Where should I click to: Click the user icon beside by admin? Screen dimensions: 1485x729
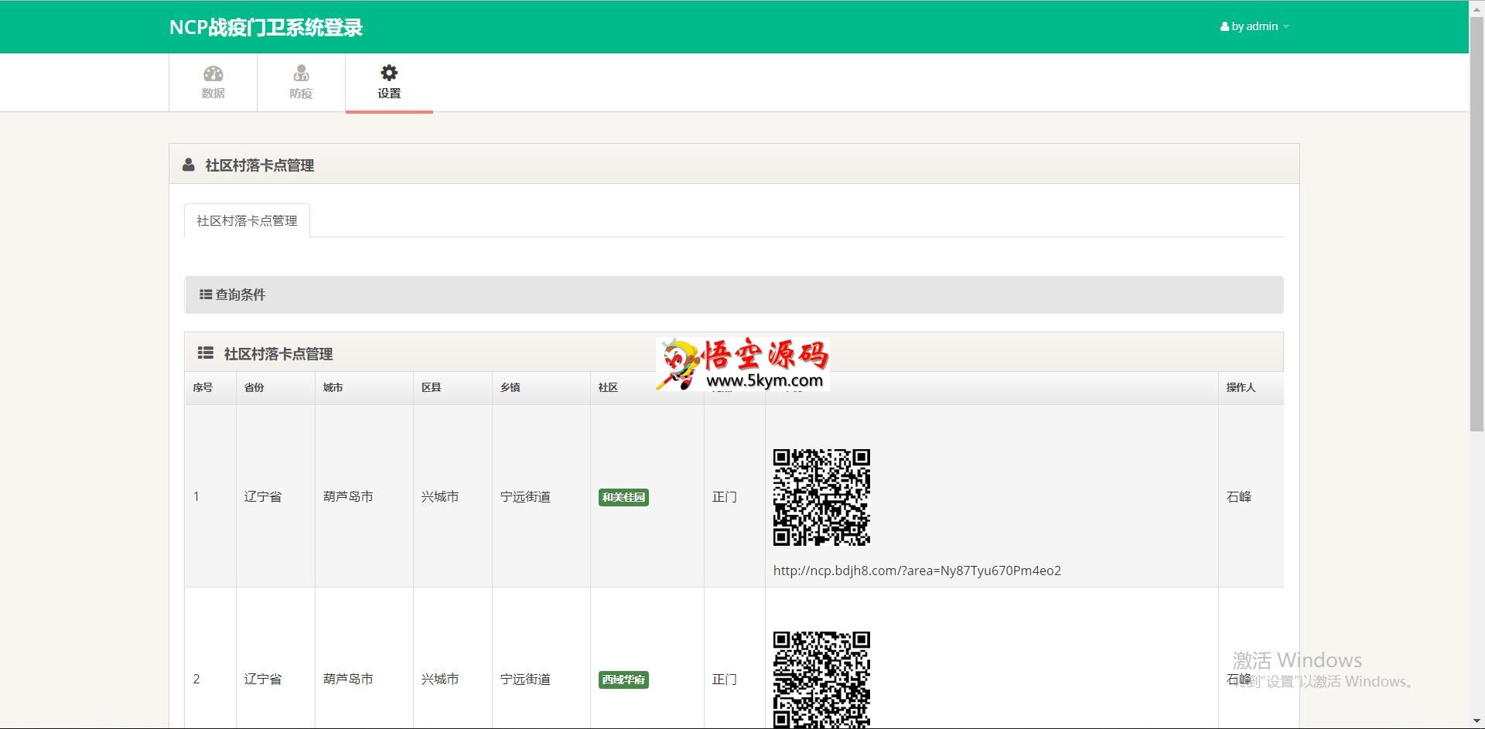click(1224, 26)
